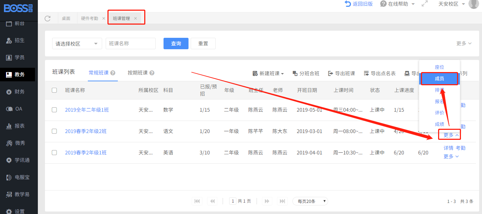Open 财务 finance sidebar icon
Image resolution: width=482 pixels, height=214 pixels.
point(9,92)
